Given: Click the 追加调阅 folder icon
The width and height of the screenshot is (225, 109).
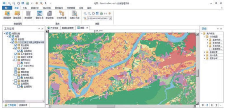Looking at the screenshot, I should click(x=17, y=14).
